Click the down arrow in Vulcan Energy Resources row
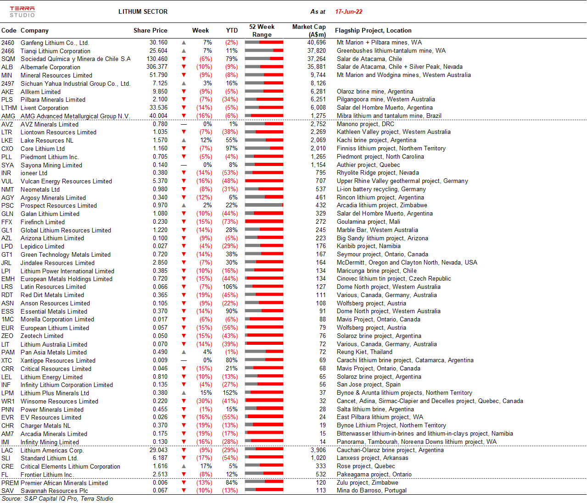 (184, 181)
